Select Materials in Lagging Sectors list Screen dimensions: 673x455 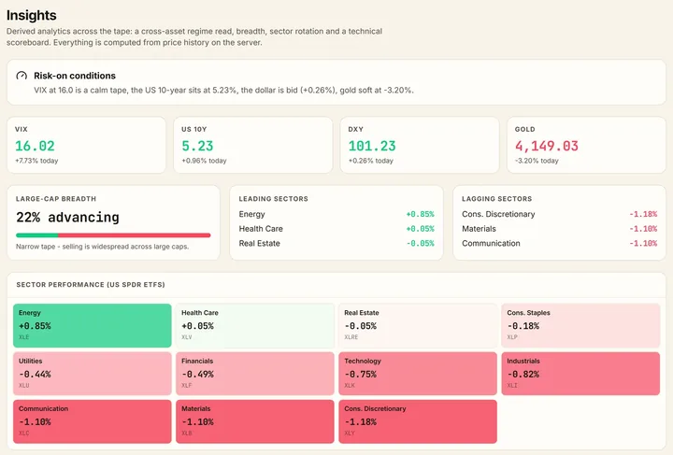[479, 229]
